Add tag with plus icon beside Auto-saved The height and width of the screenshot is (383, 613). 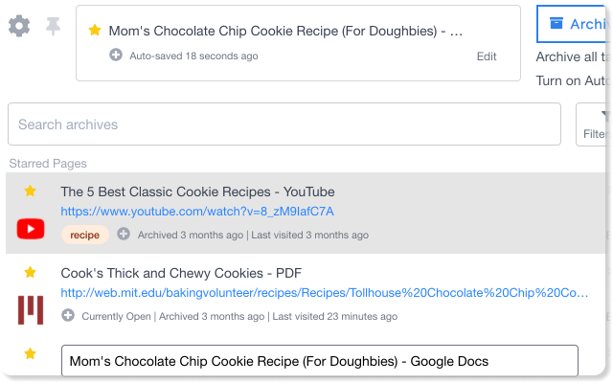pos(116,56)
